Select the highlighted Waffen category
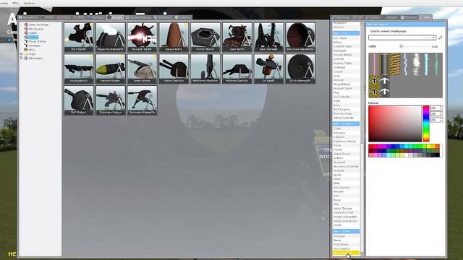 point(33,37)
